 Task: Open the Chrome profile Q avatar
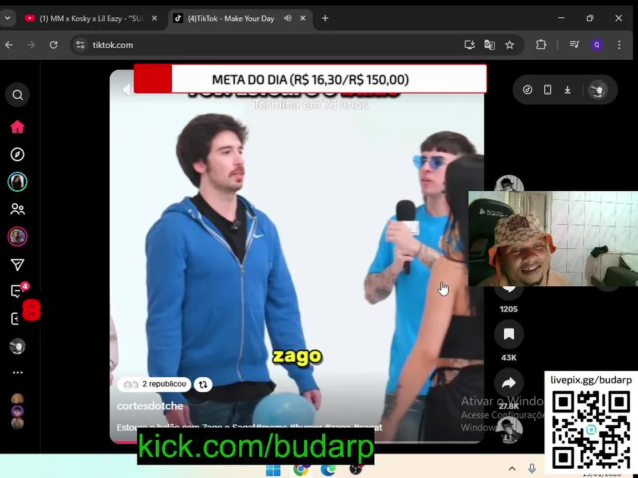(x=597, y=44)
